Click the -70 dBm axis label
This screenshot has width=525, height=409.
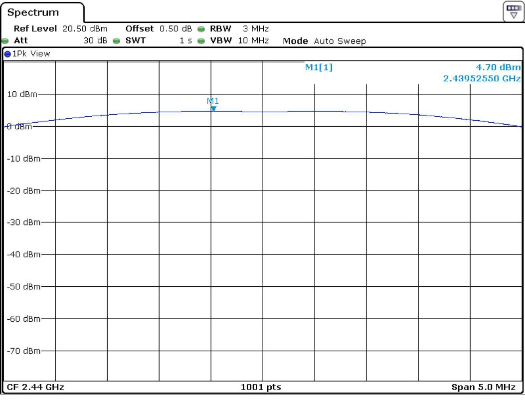click(23, 351)
